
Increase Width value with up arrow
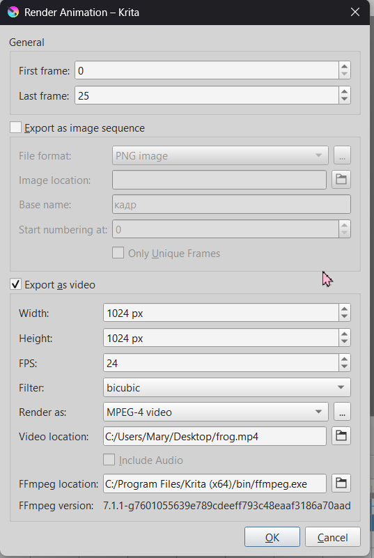click(x=344, y=309)
